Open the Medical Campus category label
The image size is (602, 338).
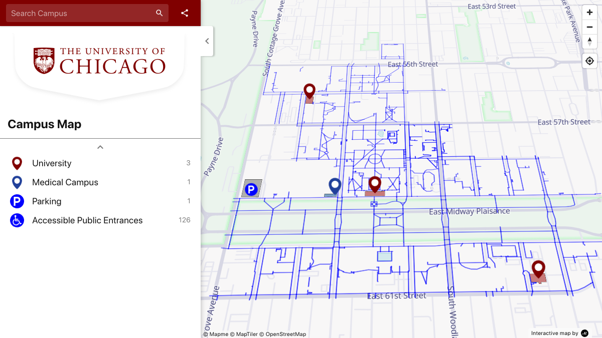click(65, 182)
